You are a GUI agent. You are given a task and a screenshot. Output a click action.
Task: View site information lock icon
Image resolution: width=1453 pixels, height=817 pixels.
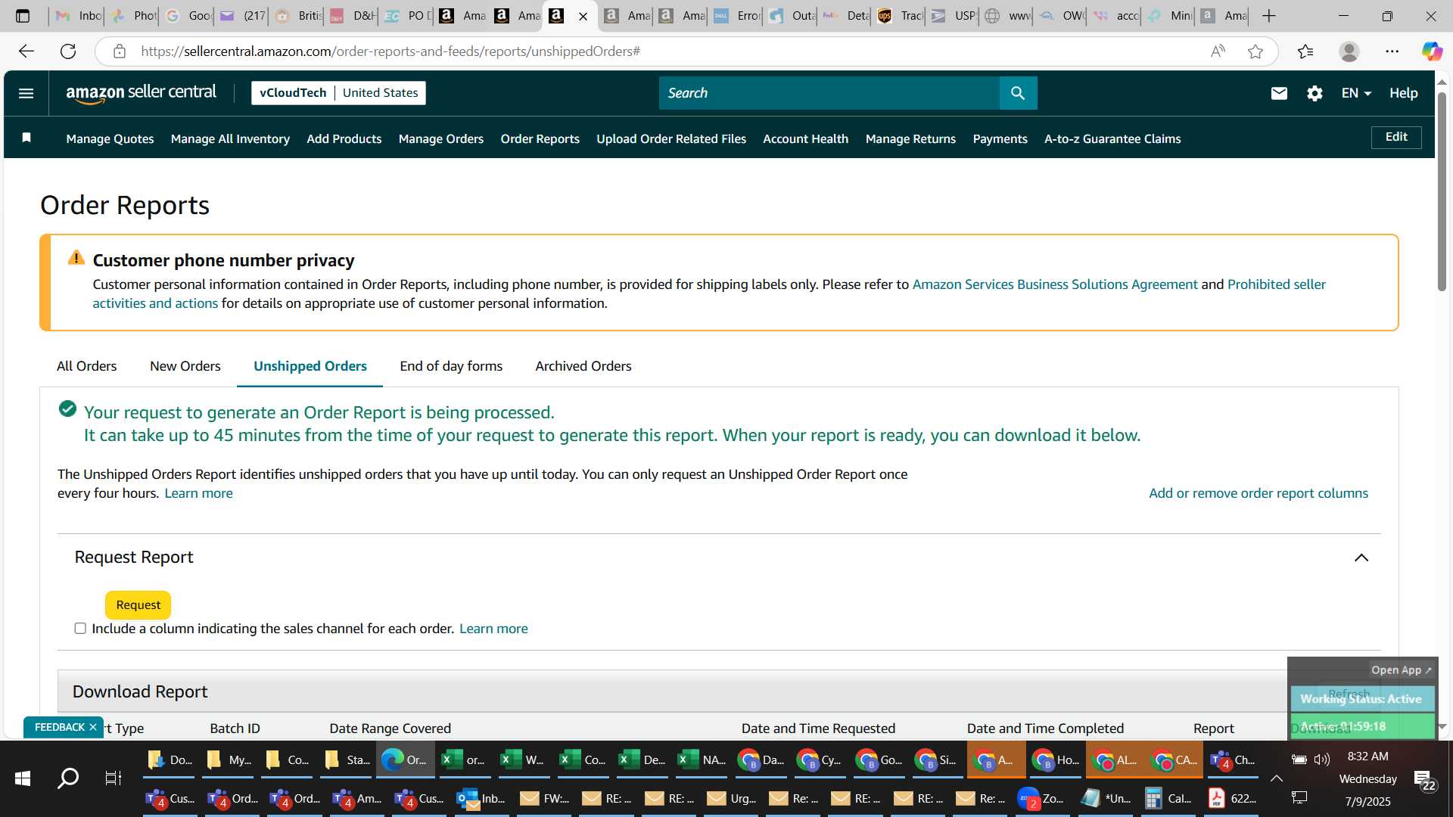(119, 51)
